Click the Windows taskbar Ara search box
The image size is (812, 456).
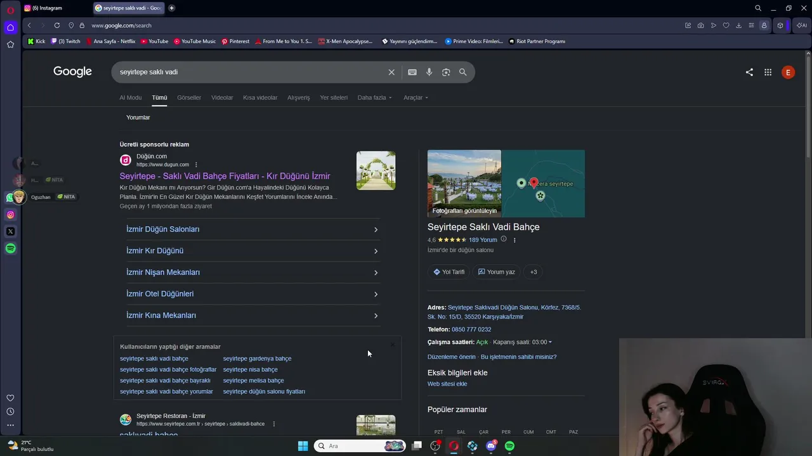coord(360,446)
